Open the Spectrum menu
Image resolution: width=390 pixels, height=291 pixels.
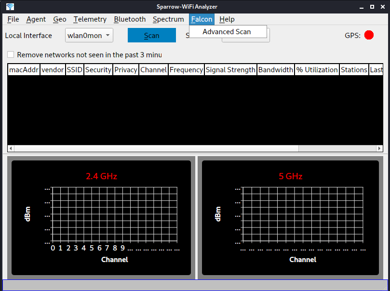[168, 19]
